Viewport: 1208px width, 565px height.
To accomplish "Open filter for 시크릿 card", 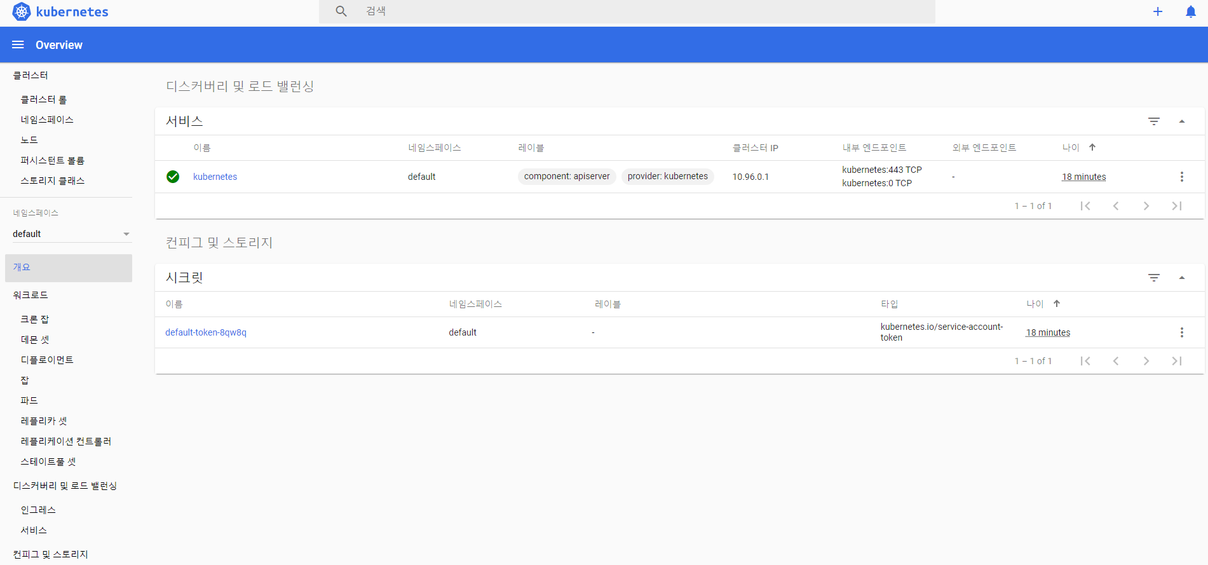I will pyautogui.click(x=1154, y=277).
